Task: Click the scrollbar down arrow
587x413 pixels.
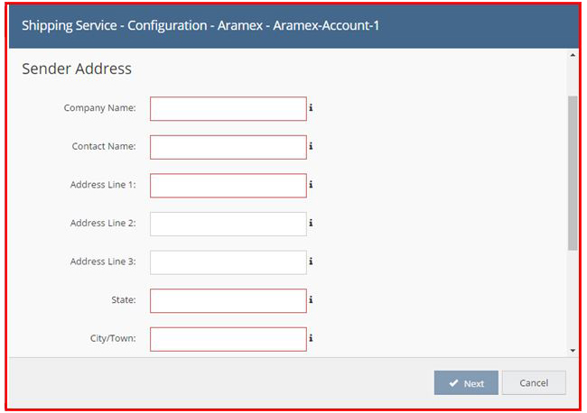Action: pos(573,351)
